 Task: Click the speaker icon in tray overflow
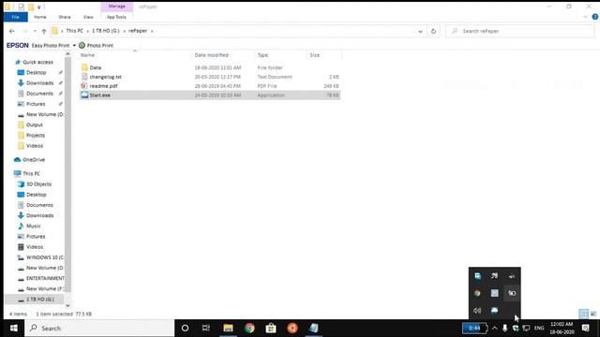coord(477,311)
